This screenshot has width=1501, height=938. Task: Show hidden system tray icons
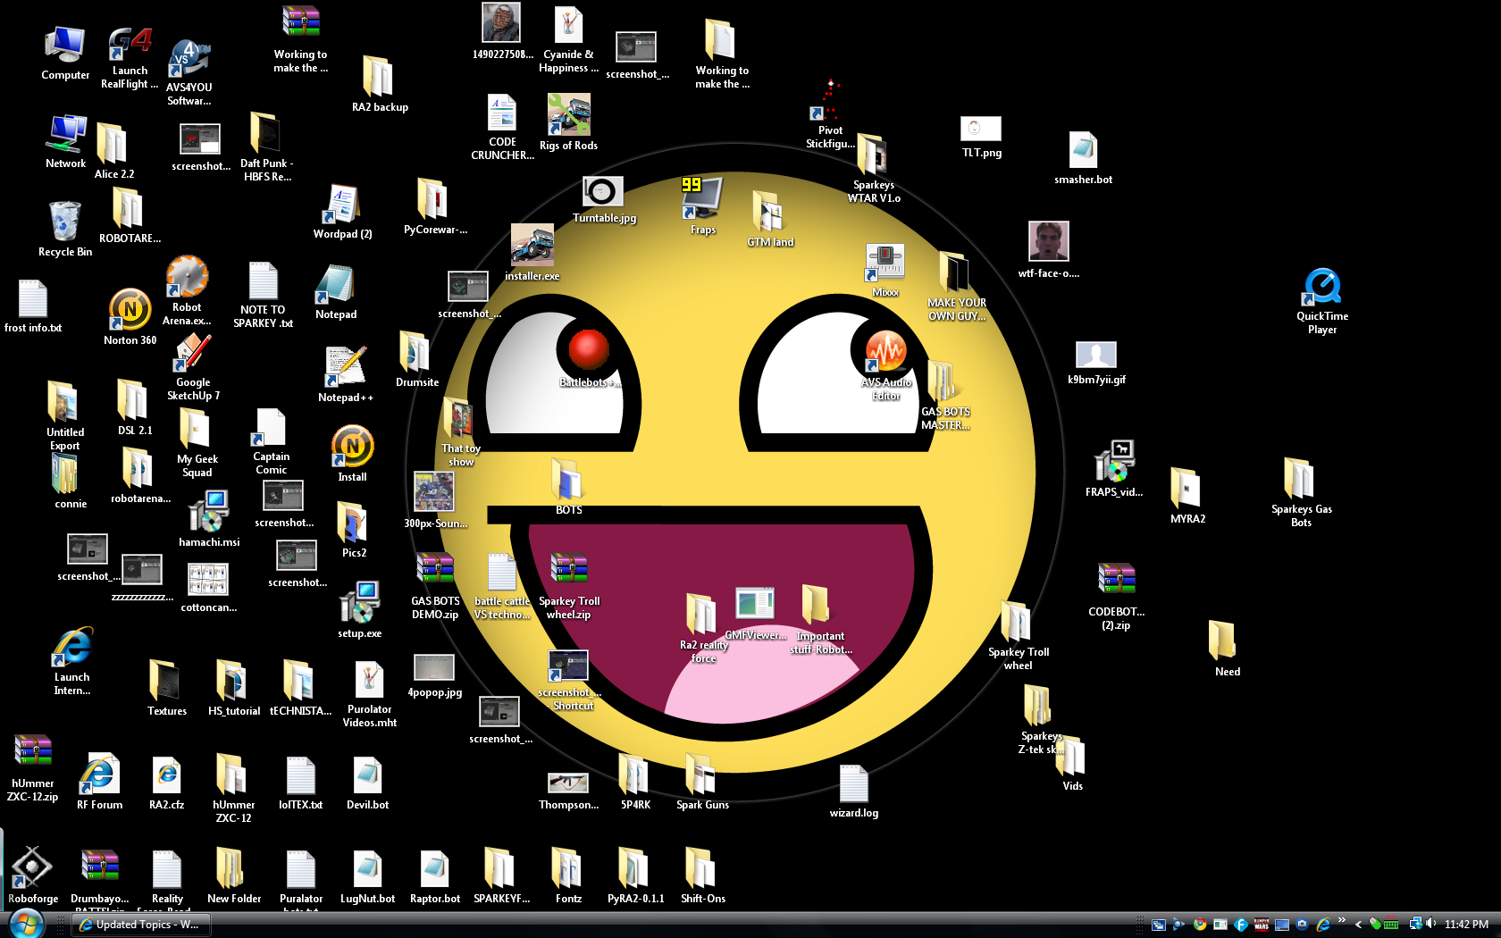pyautogui.click(x=1358, y=925)
